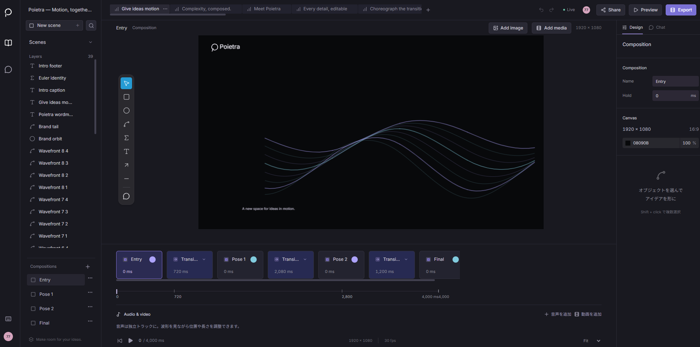The width and height of the screenshot is (700, 347).
Task: Toggle the Entry composition purple dot
Action: (152, 259)
